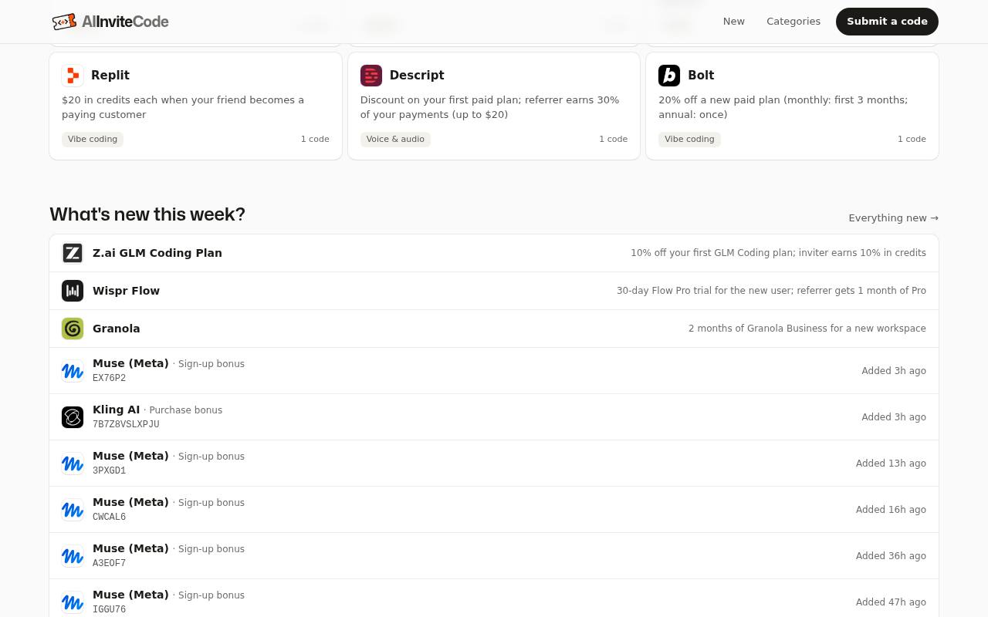Click the invite code 3PXGD1
Image resolution: width=988 pixels, height=617 pixels.
click(109, 471)
